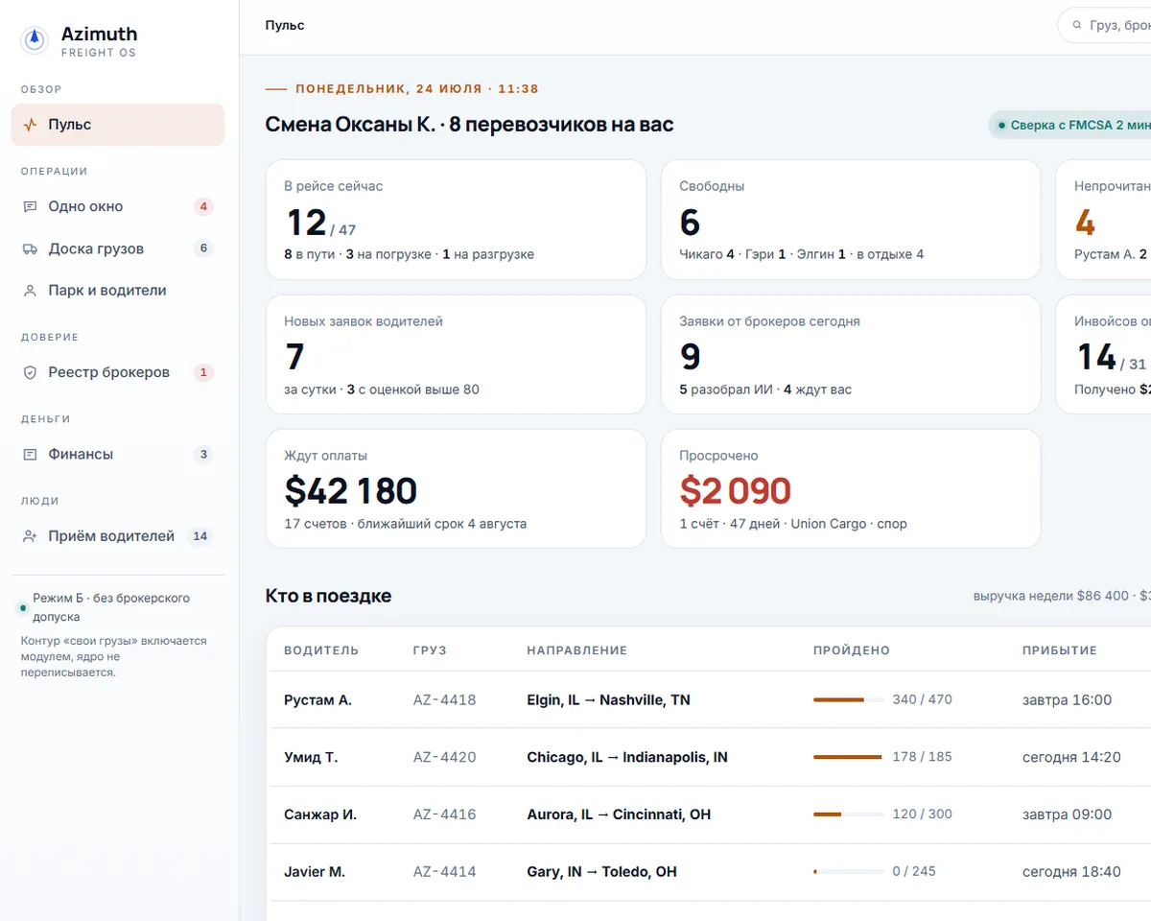This screenshot has height=921, width=1151.
Task: Open Приём водителей
Action: (118, 536)
